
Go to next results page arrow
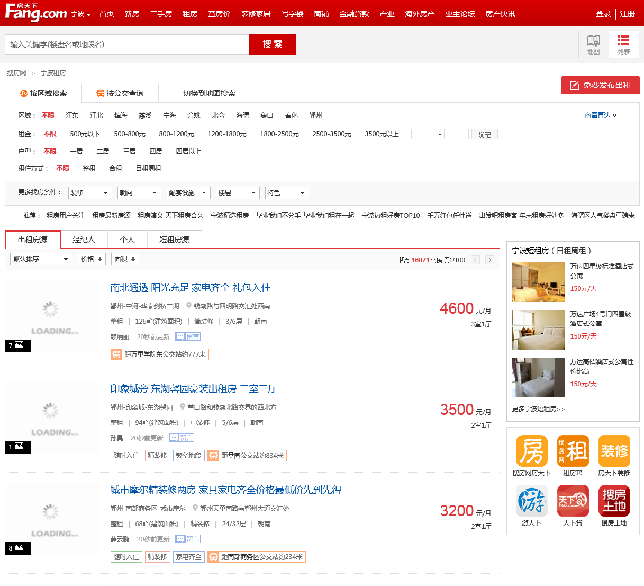(x=490, y=260)
